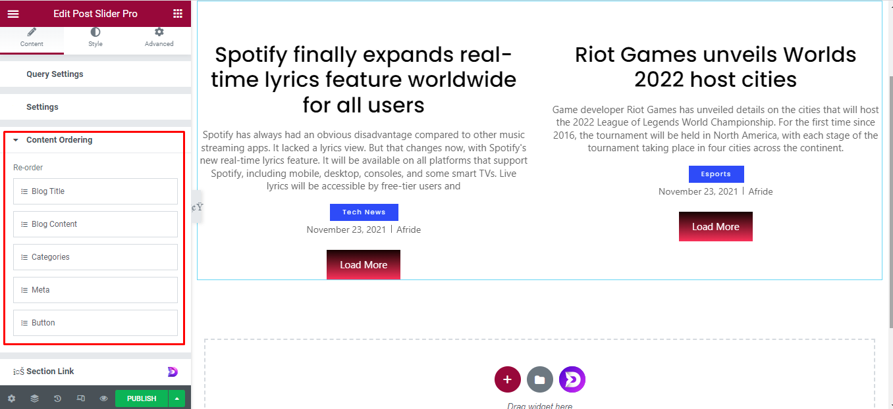Click the purple D logo beside Section Link
893x409 pixels.
[173, 372]
